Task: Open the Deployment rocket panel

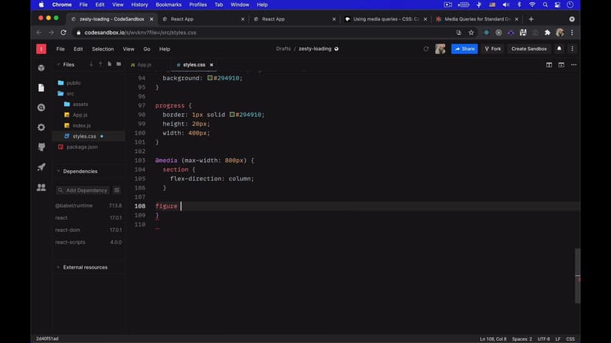Action: (x=41, y=167)
